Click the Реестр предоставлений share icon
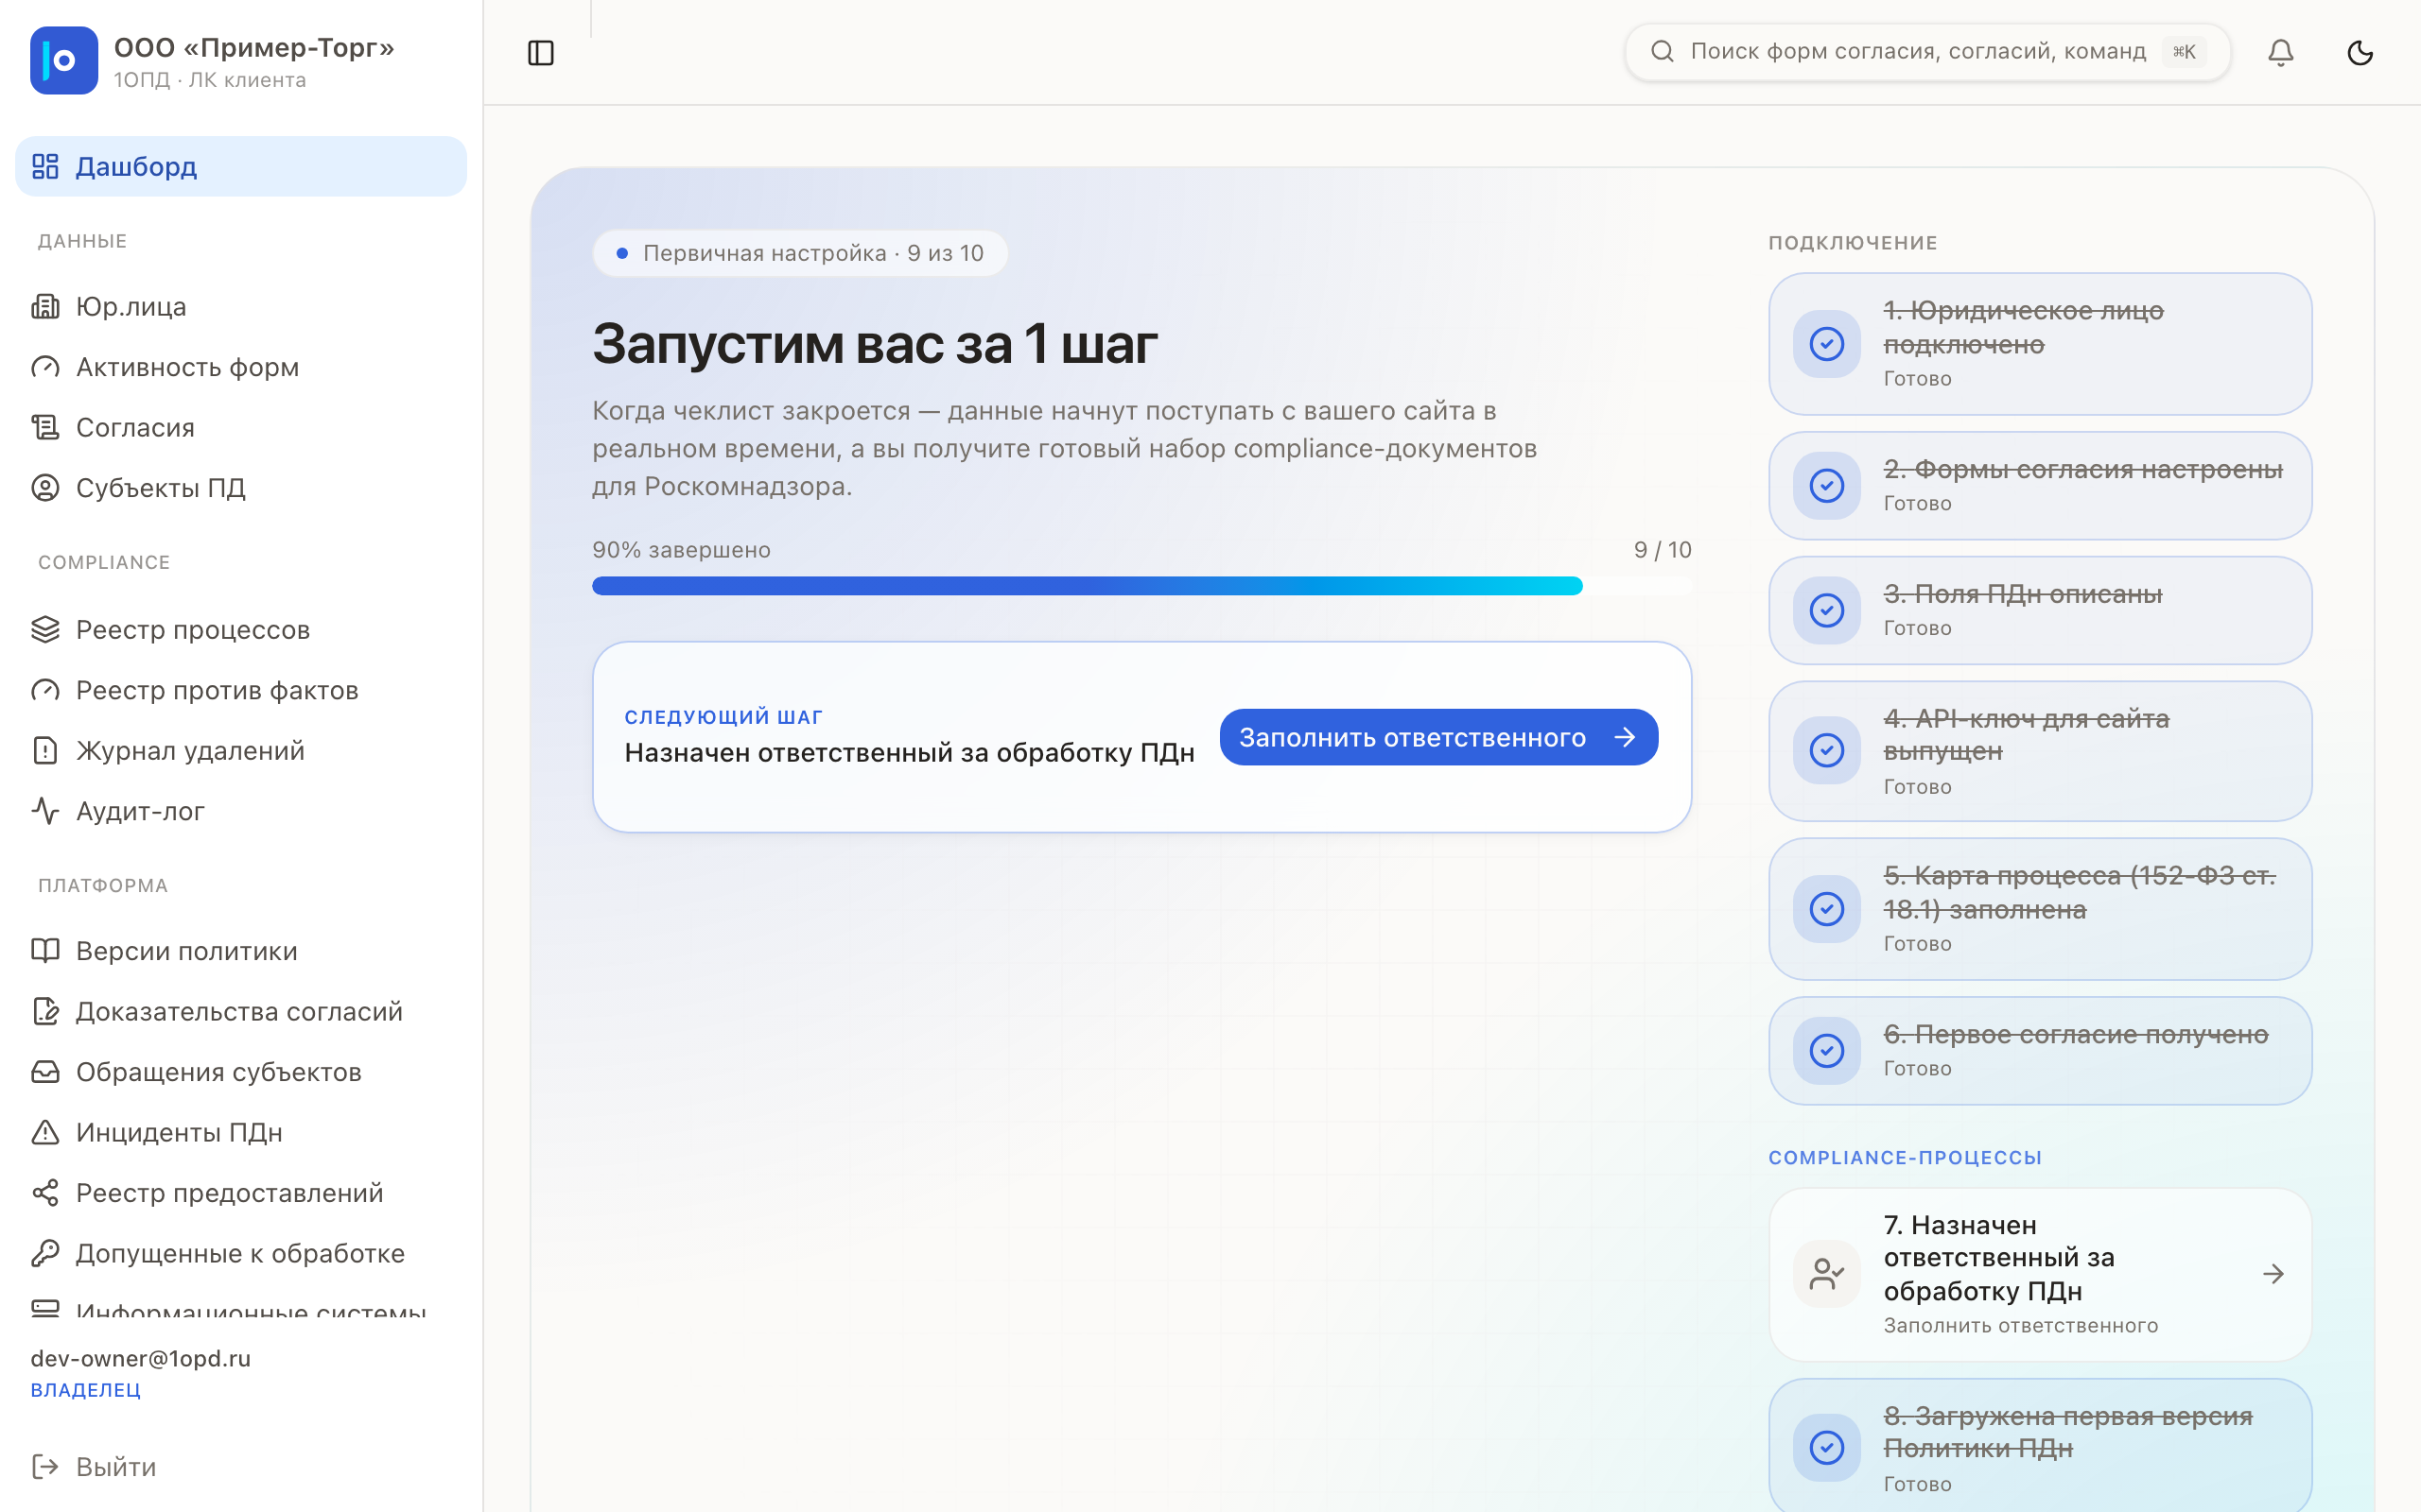This screenshot has width=2421, height=1512. (45, 1193)
